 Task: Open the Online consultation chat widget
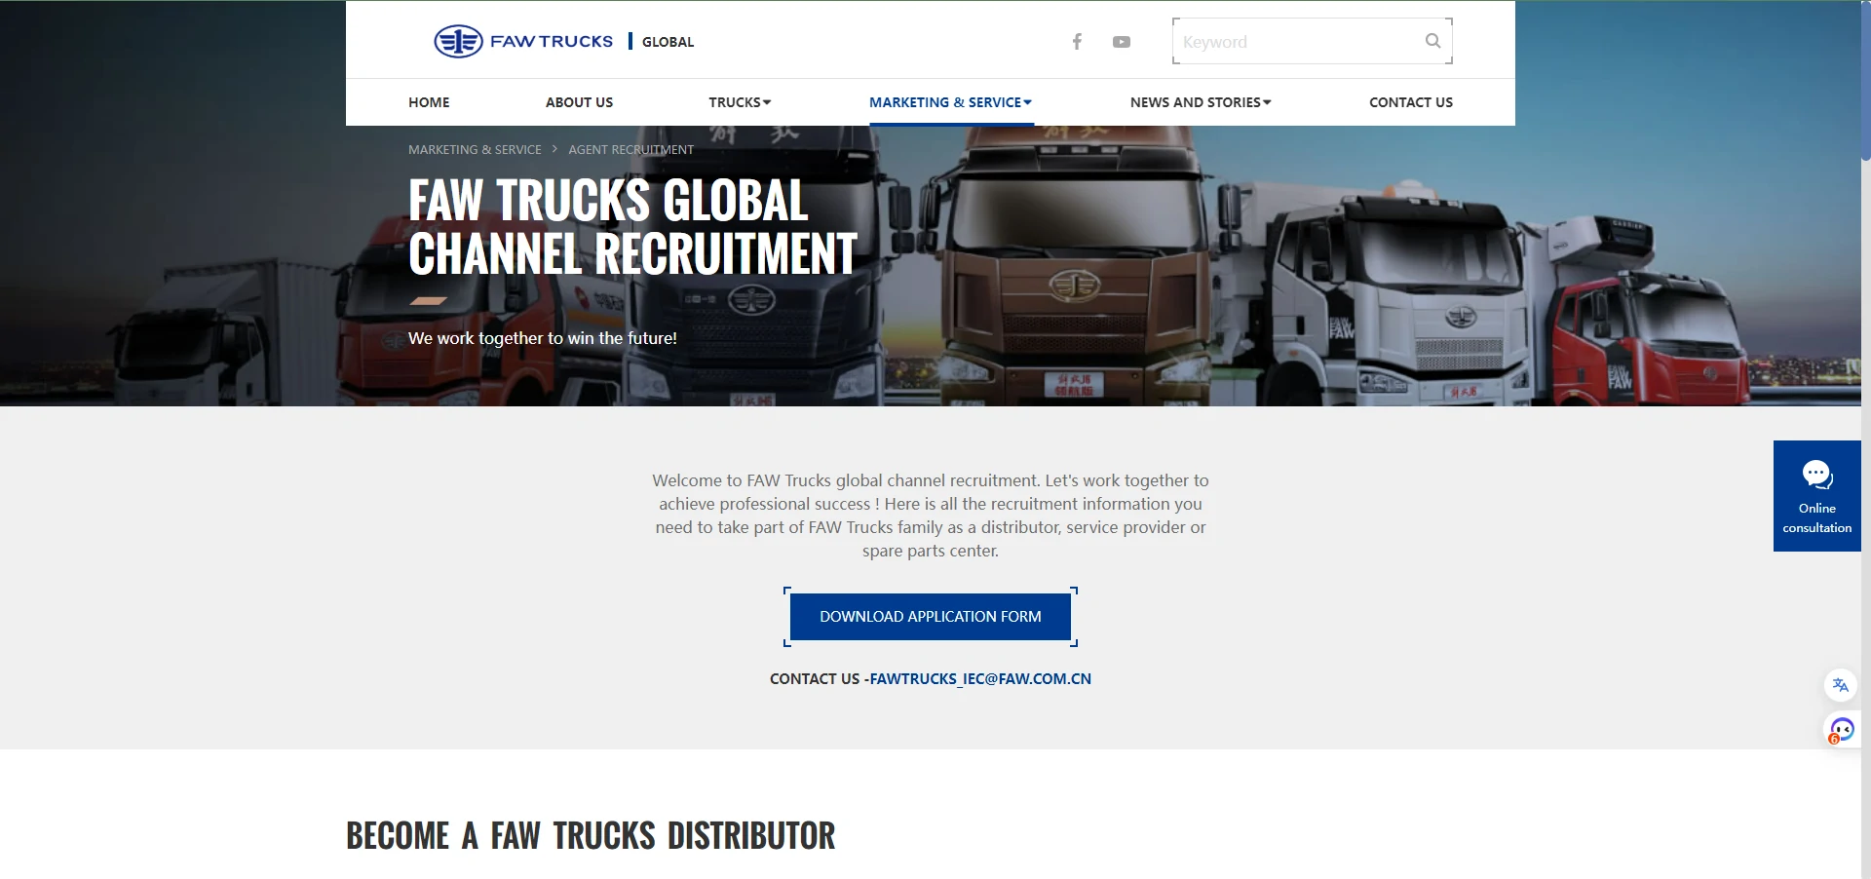click(x=1816, y=496)
